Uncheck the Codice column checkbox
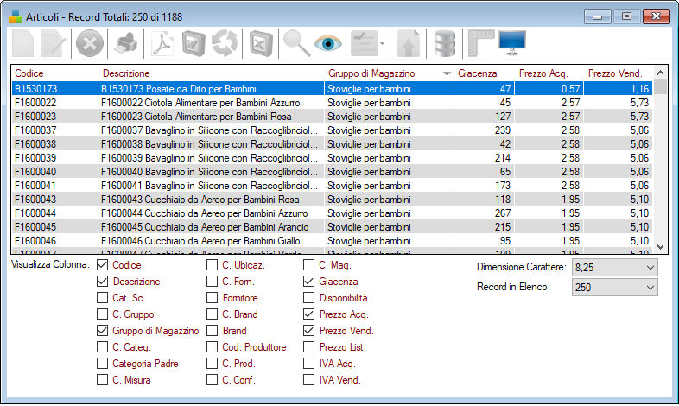This screenshot has height=406, width=679. click(103, 266)
